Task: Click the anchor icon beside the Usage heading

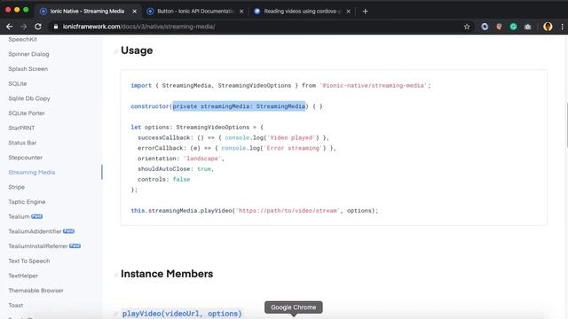Action: 115,51
